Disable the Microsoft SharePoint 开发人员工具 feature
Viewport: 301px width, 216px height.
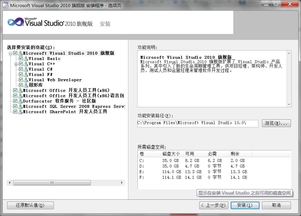15,111
